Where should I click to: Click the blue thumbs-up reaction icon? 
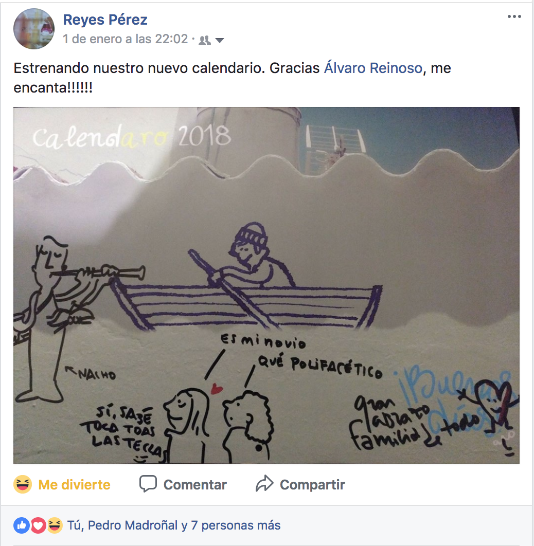22,525
